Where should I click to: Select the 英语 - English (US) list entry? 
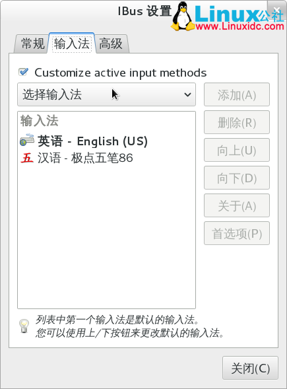coord(106,141)
